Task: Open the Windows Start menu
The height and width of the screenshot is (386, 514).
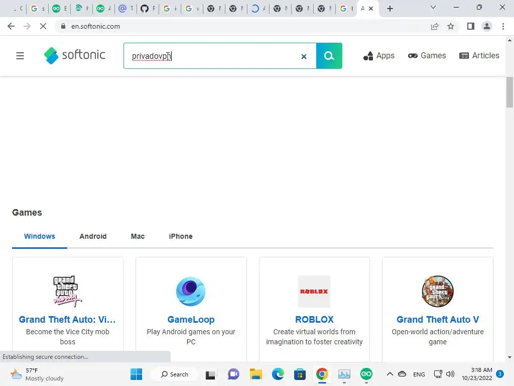Action: coord(137,374)
